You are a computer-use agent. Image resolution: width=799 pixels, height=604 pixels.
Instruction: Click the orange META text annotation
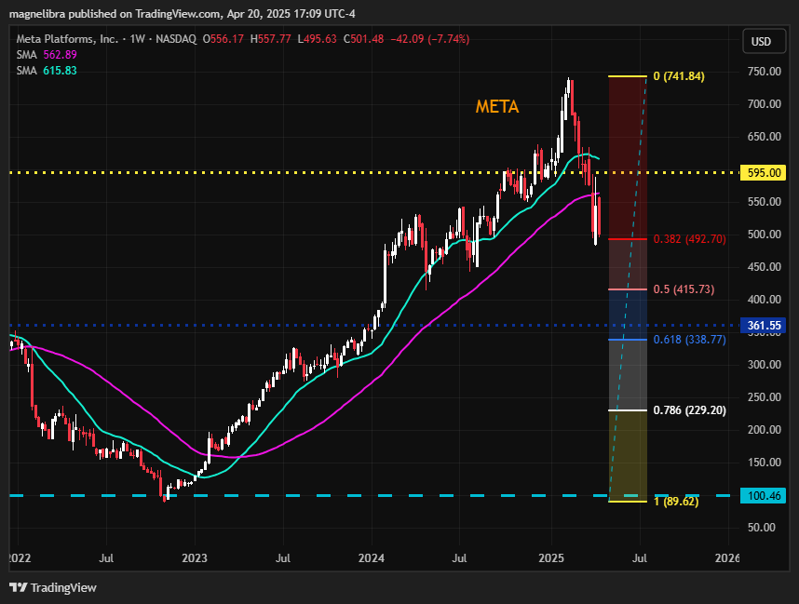(x=497, y=106)
